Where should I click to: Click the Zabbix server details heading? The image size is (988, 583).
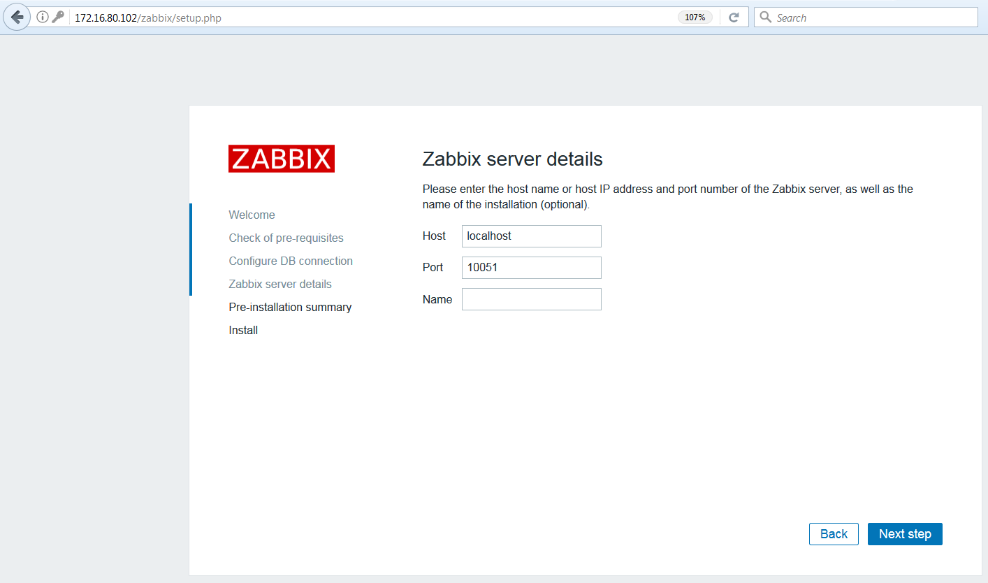tap(512, 159)
